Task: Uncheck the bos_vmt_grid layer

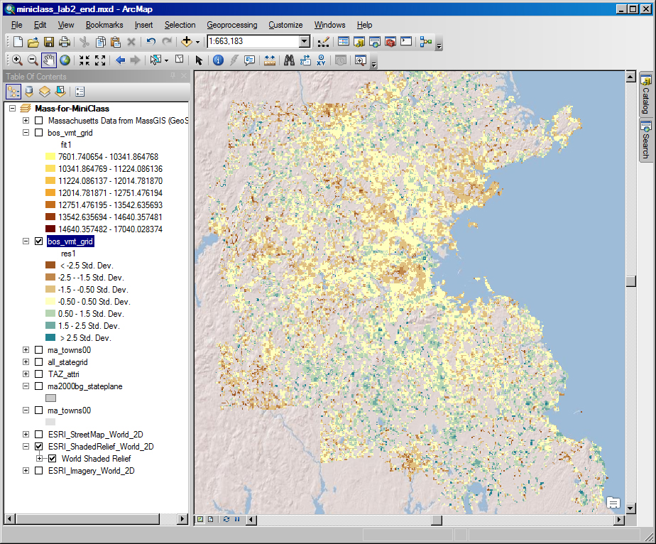Action: 40,241
